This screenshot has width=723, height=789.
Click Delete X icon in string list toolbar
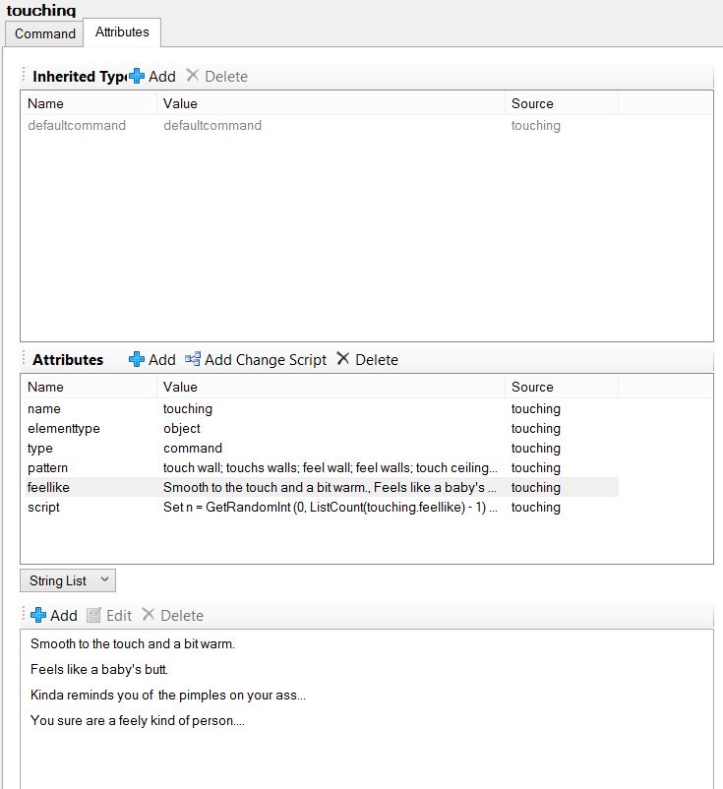149,616
